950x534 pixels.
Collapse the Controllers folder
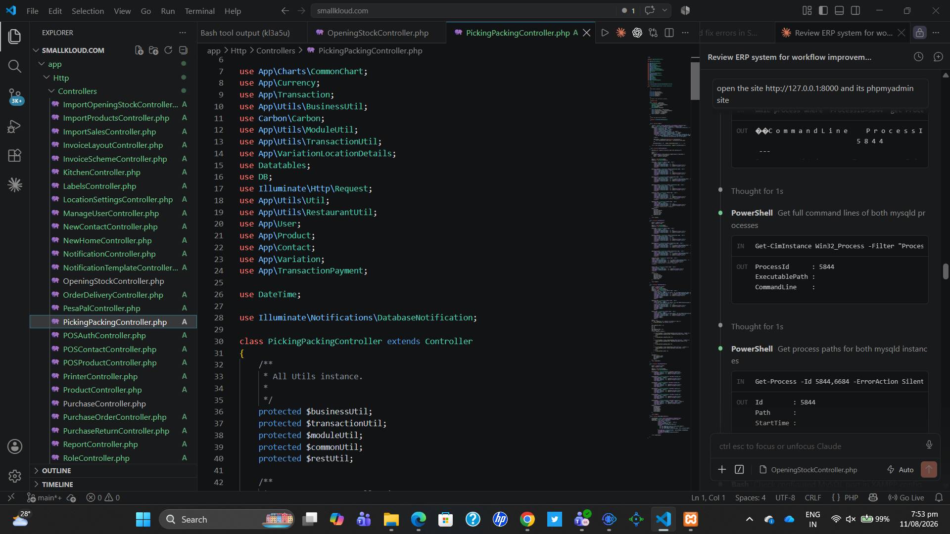[77, 91]
